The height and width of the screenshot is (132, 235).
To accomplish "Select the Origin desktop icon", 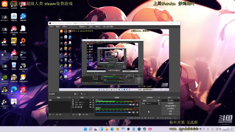I will pos(23,42).
